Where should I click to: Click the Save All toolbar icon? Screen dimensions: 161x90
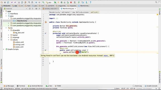[5, 2]
